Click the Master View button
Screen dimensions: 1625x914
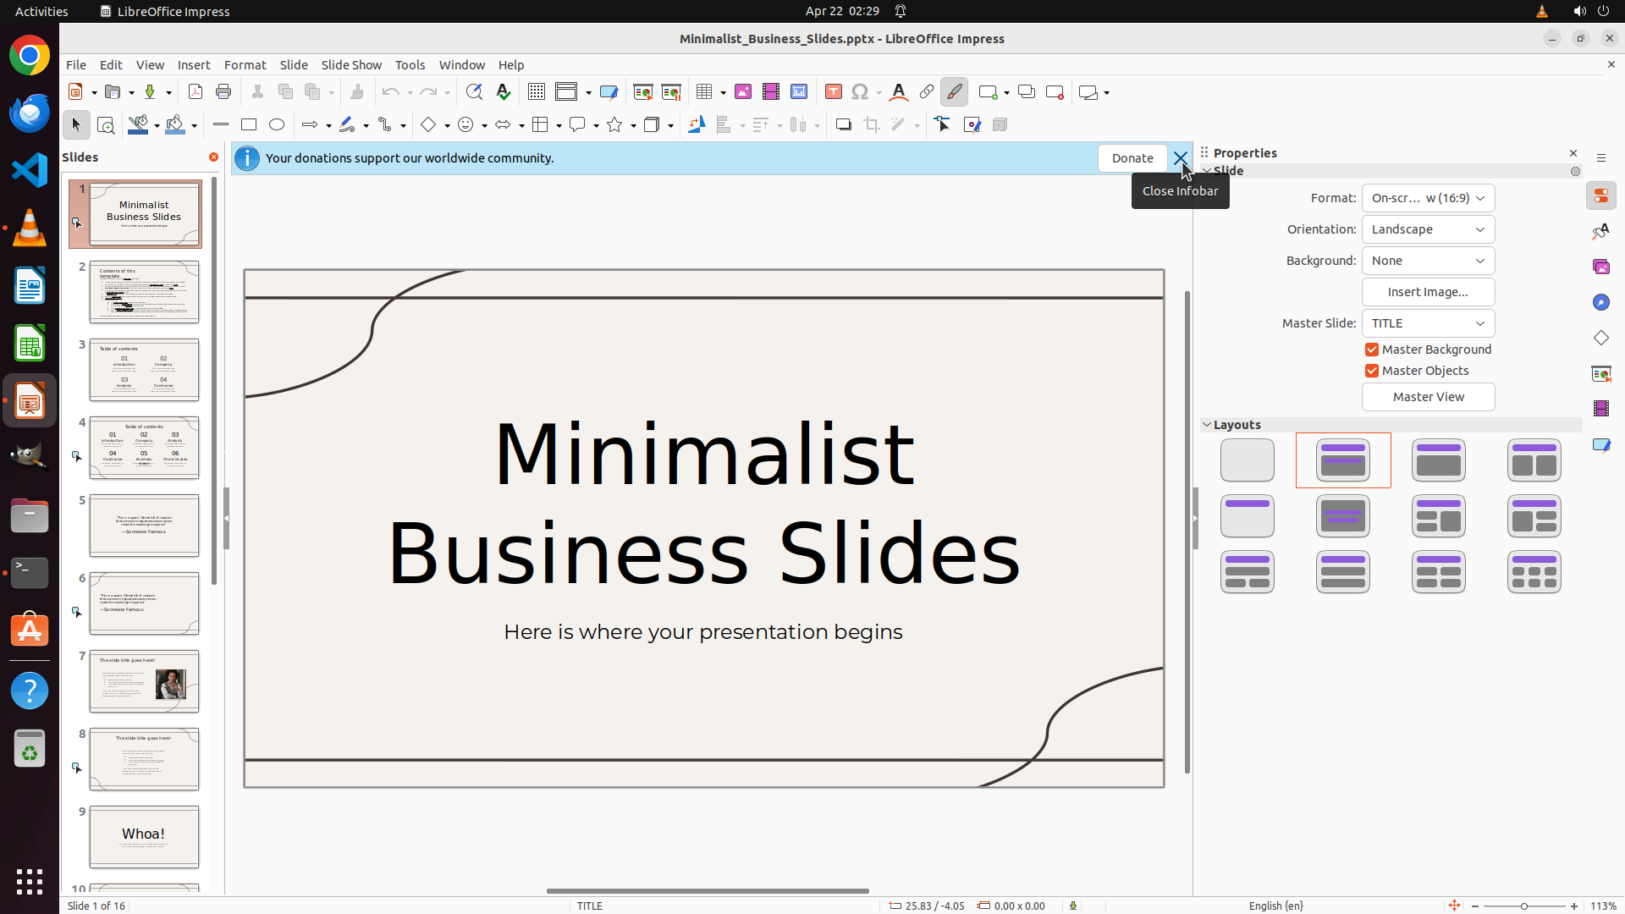coord(1428,397)
